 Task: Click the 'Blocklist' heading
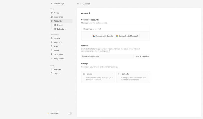(85, 46)
